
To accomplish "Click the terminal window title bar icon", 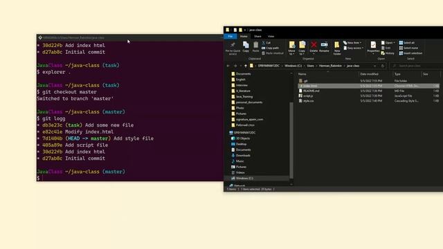I will tap(40, 37).
